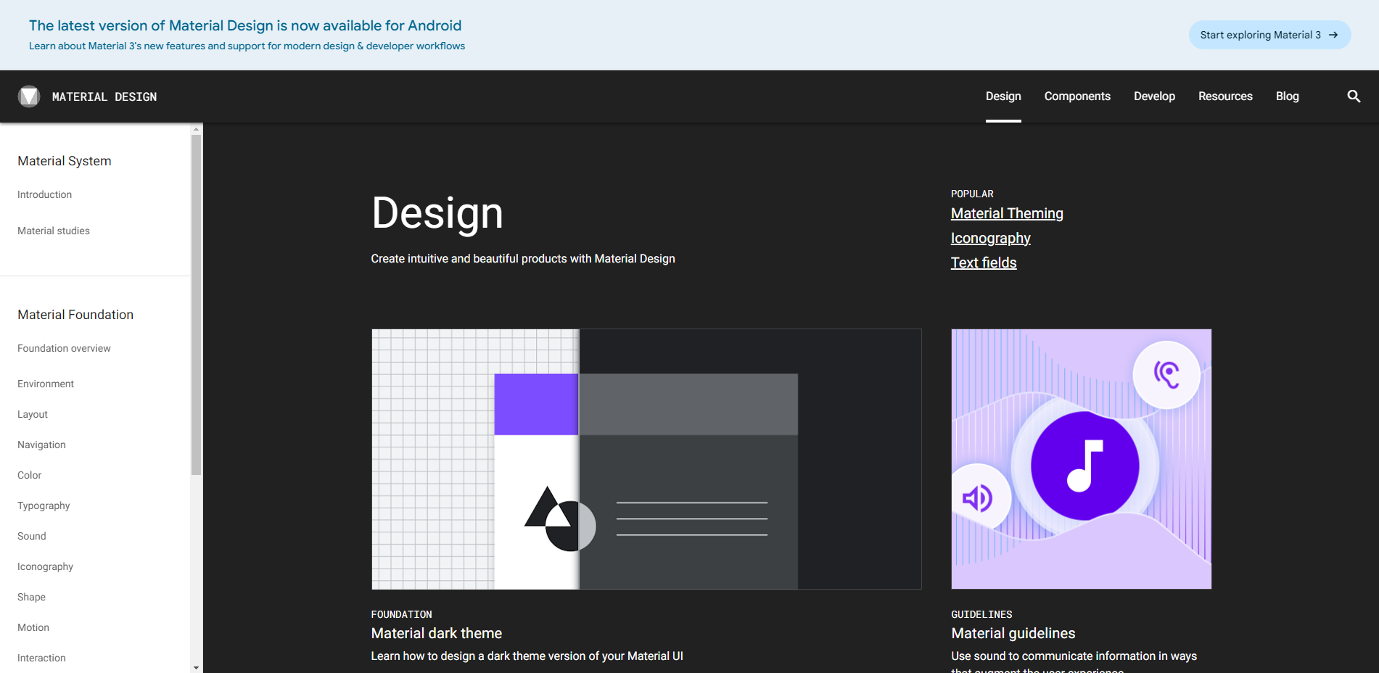Select Motion in the sidebar
The height and width of the screenshot is (673, 1379).
pyautogui.click(x=33, y=627)
